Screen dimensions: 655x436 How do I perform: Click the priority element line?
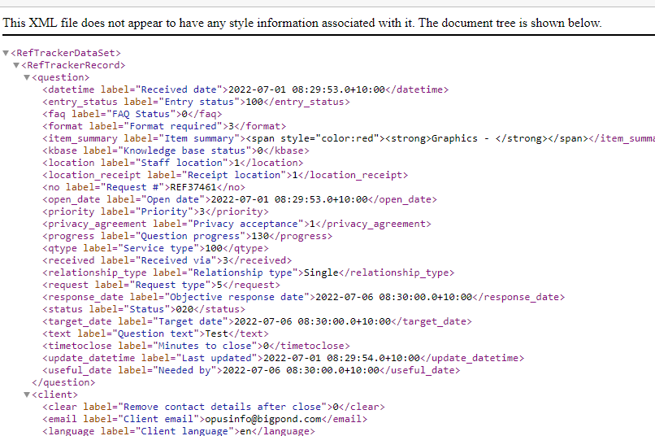(x=155, y=211)
